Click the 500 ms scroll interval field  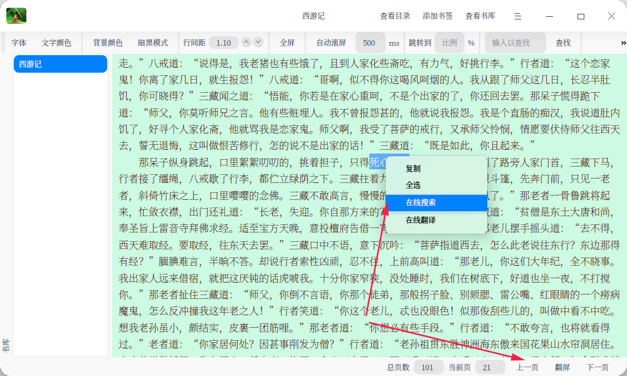(x=371, y=43)
